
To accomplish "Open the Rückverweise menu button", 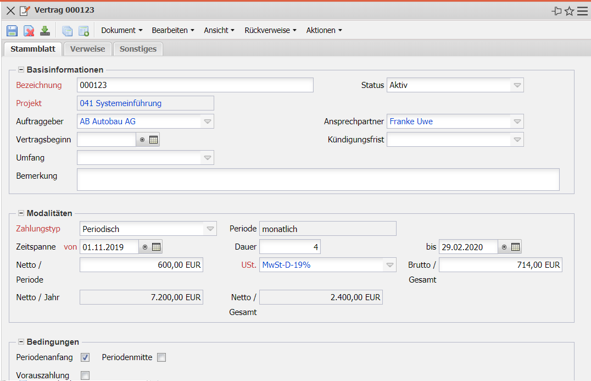I will pyautogui.click(x=270, y=30).
